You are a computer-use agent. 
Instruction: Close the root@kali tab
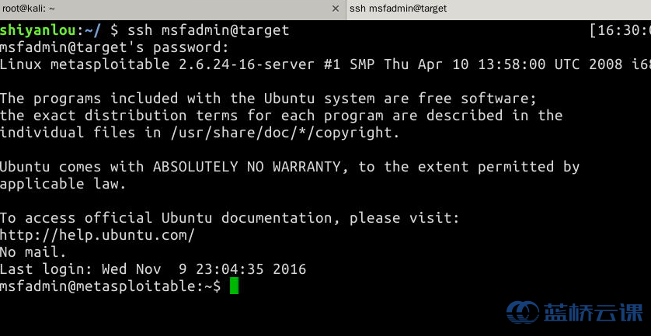pos(336,9)
